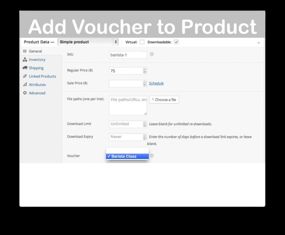Click the Advanced gear icon
This screenshot has height=235, width=285.
coord(25,93)
